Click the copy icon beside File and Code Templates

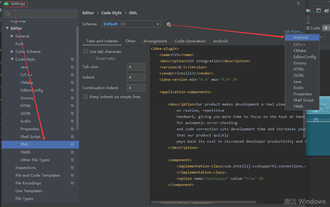[73, 175]
